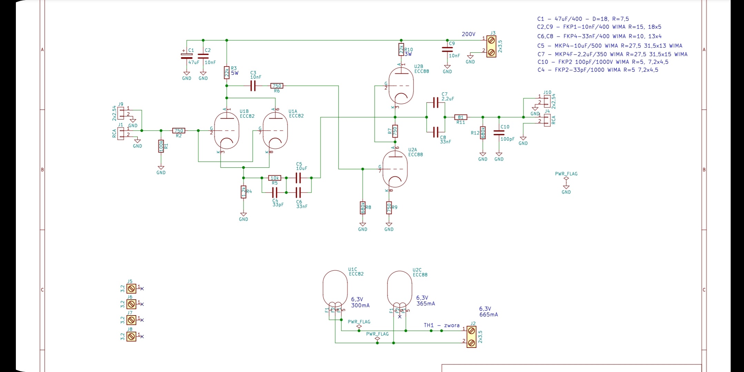The height and width of the screenshot is (372, 744).
Task: Select the C6 33nF capacitor
Action: pyautogui.click(x=299, y=192)
